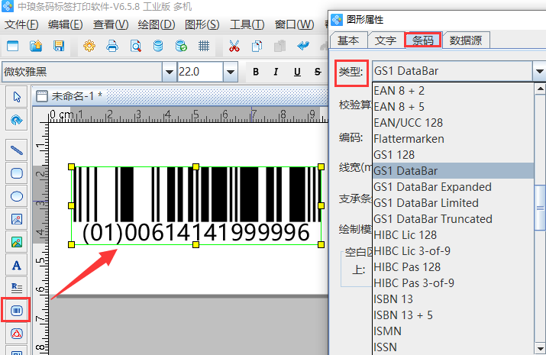The image size is (546, 355).
Task: Toggle italic text formatting
Action: click(x=276, y=73)
